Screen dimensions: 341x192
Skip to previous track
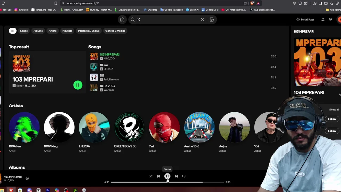click(x=158, y=176)
